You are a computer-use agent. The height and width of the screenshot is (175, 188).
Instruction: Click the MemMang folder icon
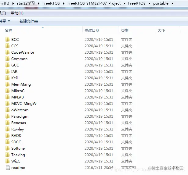pos(7,84)
